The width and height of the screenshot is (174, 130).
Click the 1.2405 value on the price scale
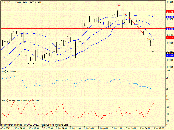pos(170,67)
